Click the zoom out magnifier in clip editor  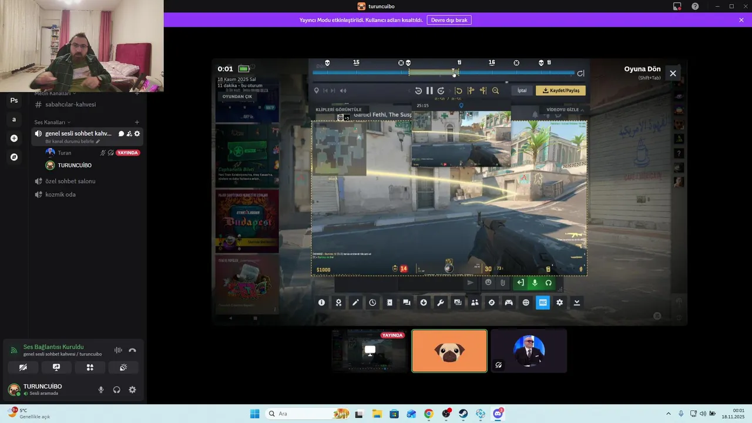495,90
